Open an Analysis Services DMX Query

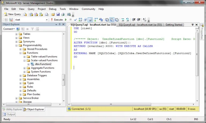[36, 14]
